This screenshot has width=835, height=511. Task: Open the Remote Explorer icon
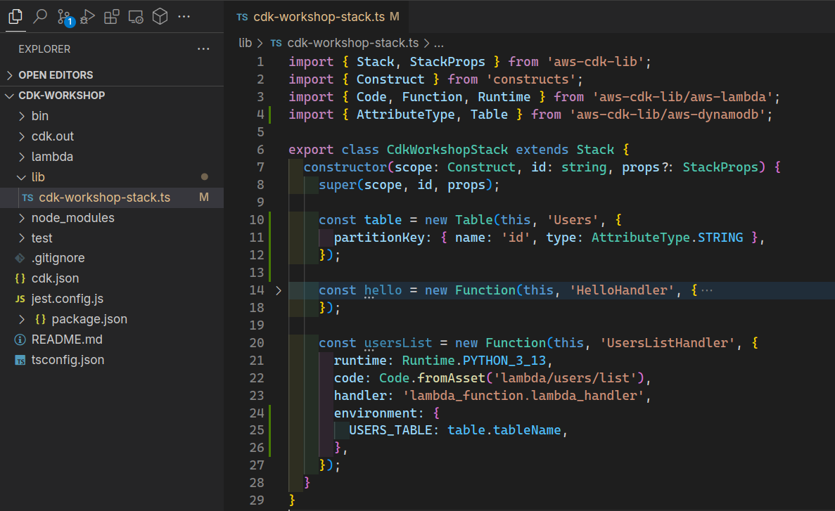point(136,17)
